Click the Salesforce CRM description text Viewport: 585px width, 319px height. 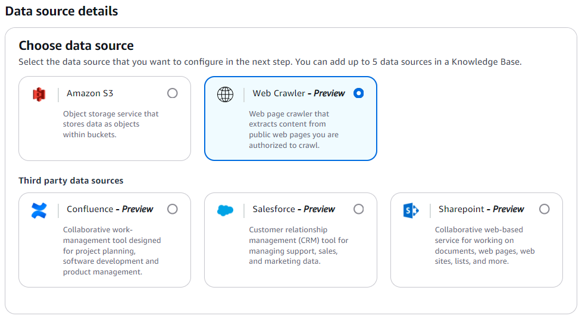pyautogui.click(x=299, y=245)
